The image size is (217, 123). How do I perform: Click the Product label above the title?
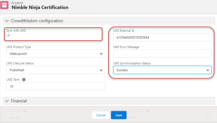tap(17, 3)
